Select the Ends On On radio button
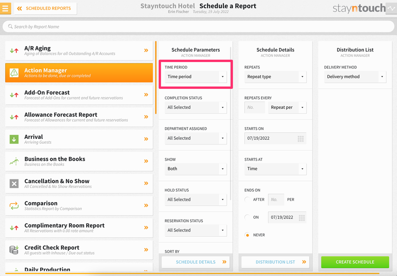This screenshot has width=397, height=276. (247, 217)
